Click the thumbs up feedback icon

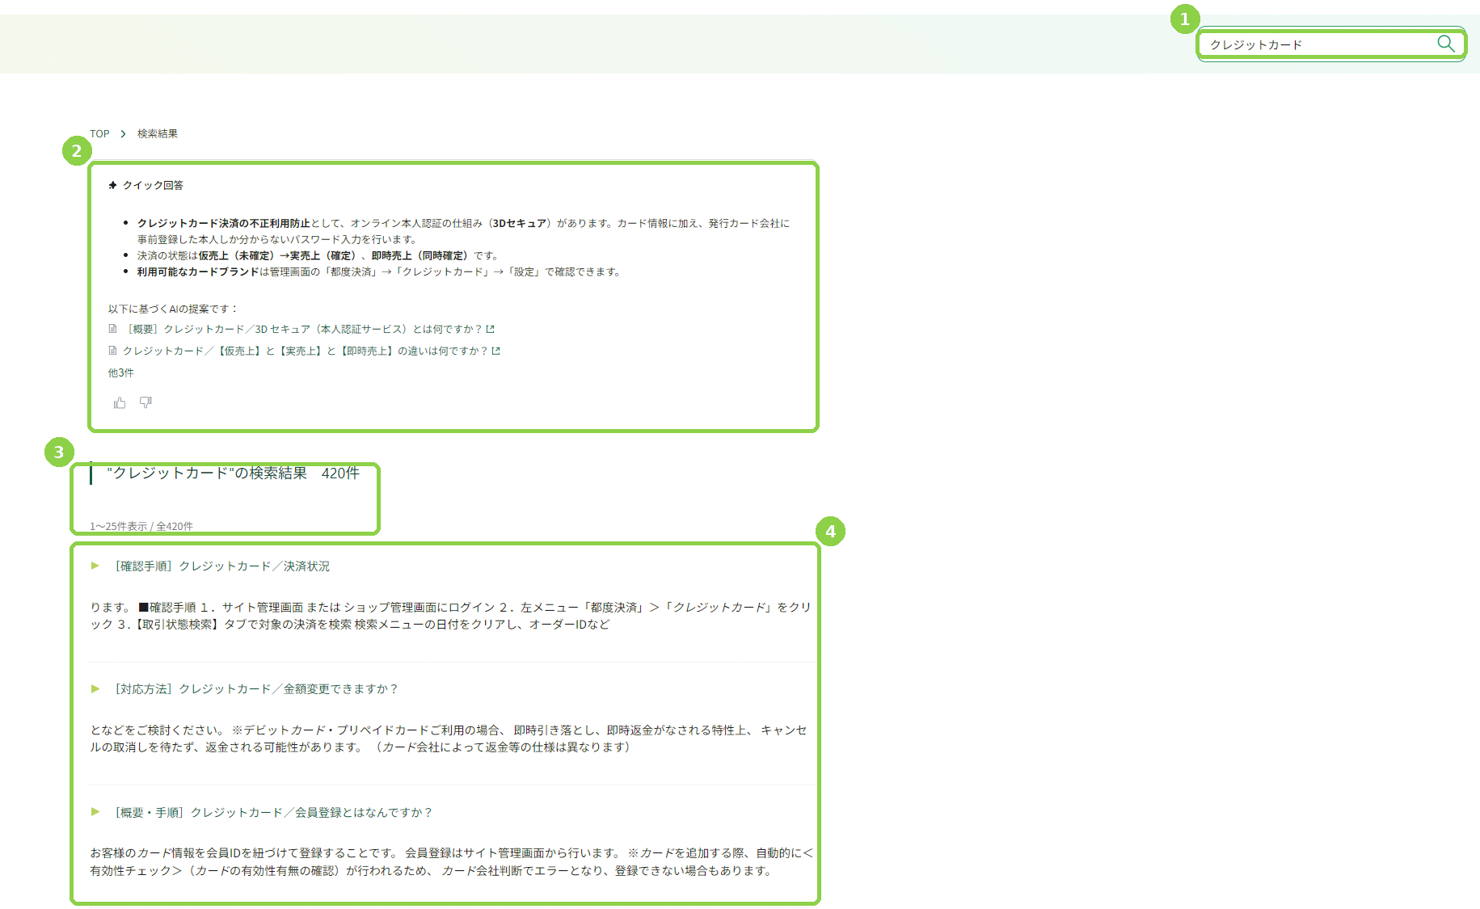coord(120,402)
